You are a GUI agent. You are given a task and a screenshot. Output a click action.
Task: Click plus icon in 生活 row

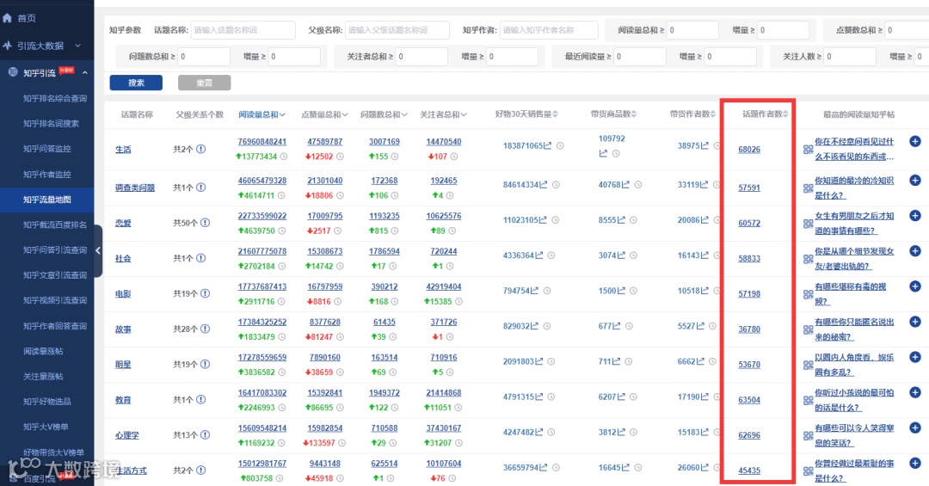pyautogui.click(x=915, y=141)
